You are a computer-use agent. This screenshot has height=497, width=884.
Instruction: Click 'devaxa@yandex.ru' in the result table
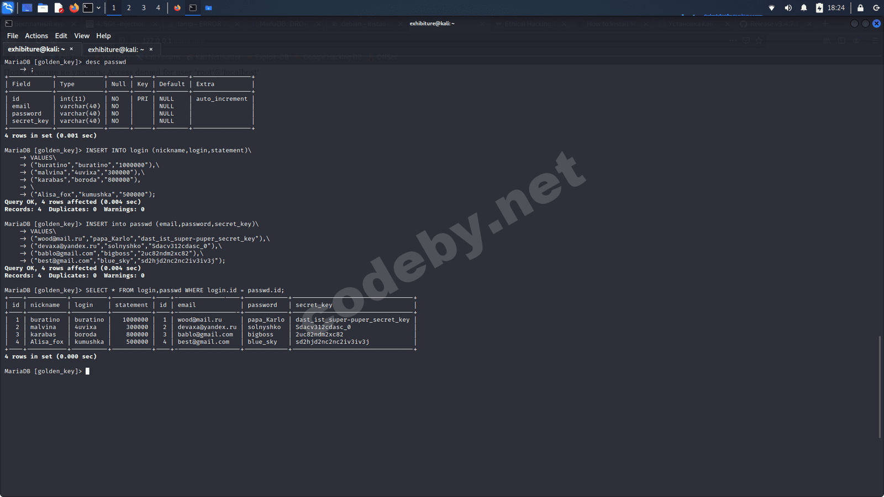coord(207,327)
